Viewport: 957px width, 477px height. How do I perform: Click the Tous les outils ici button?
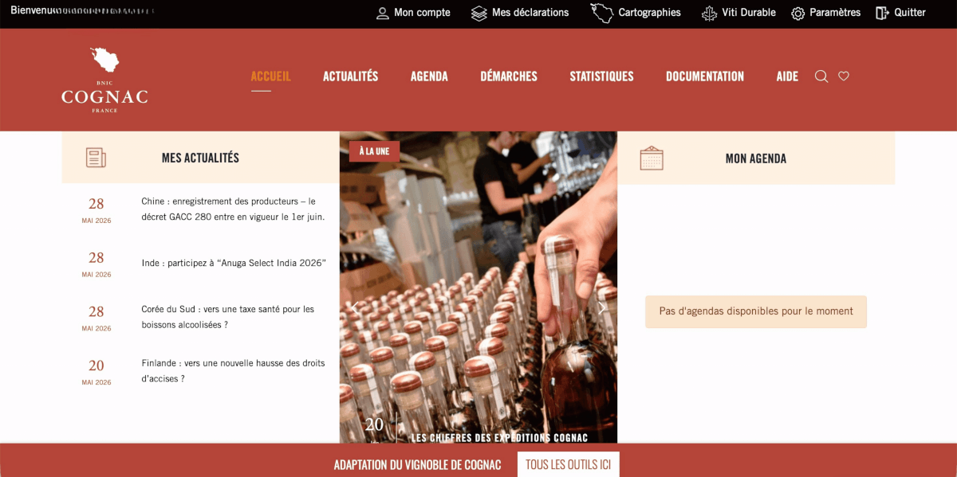569,464
